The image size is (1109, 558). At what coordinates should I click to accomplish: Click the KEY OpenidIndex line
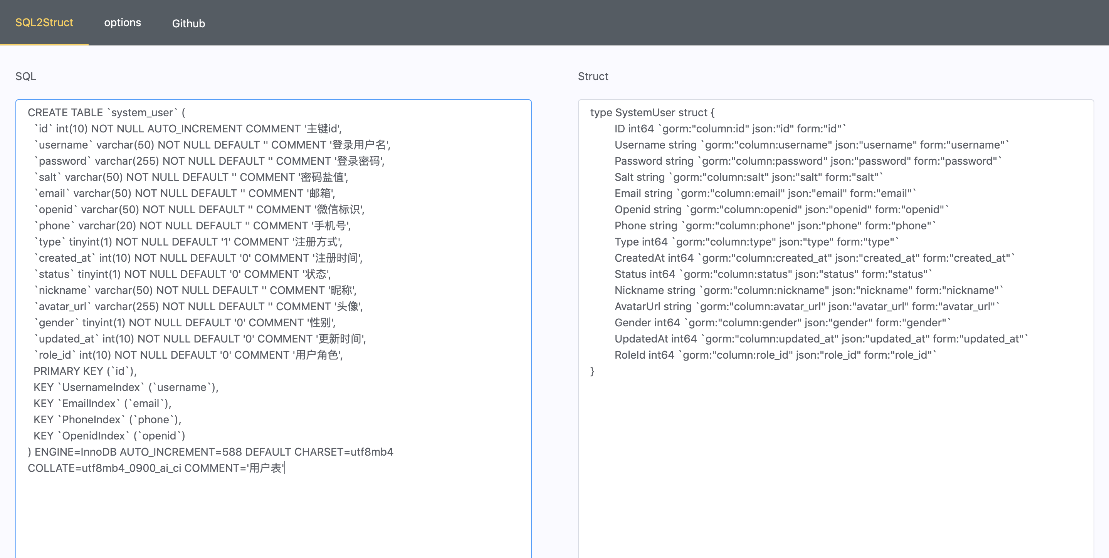point(109,436)
